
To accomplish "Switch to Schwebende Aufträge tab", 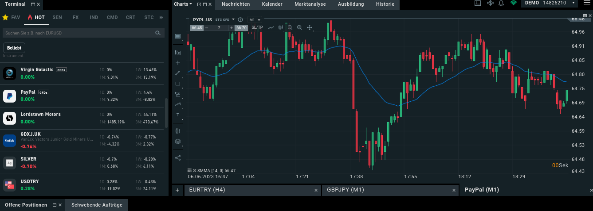I will point(97,205).
